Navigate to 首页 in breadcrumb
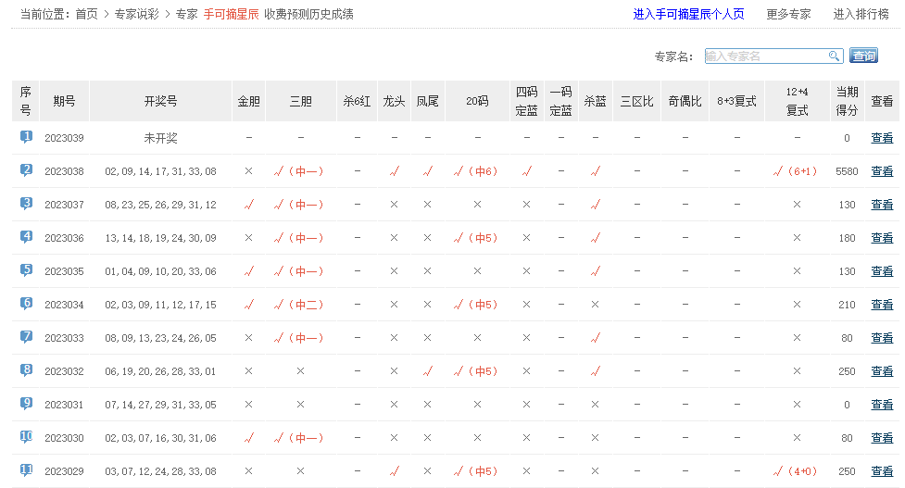Image resolution: width=905 pixels, height=488 pixels. pyautogui.click(x=86, y=15)
